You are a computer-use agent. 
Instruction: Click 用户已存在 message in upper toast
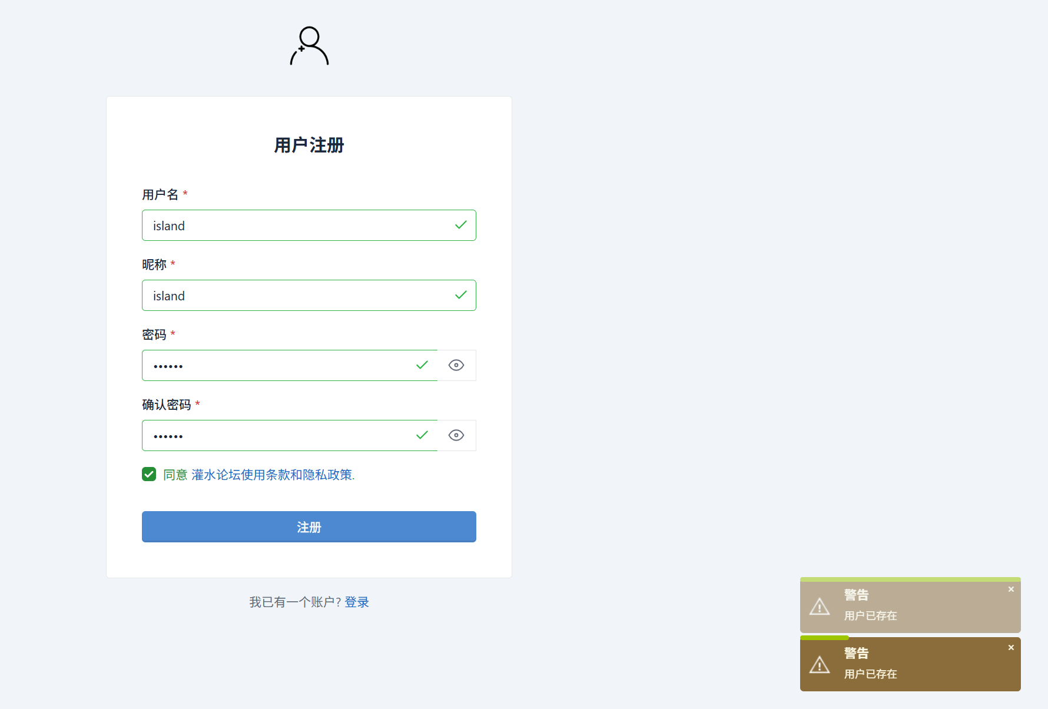point(870,615)
